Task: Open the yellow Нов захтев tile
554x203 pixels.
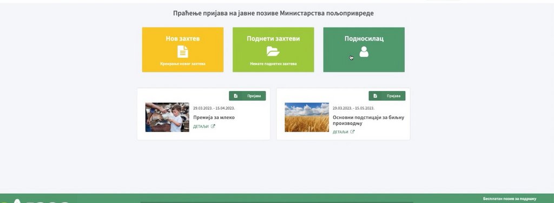Action: [183, 49]
